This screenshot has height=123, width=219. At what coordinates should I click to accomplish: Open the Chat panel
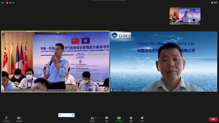(x=107, y=119)
